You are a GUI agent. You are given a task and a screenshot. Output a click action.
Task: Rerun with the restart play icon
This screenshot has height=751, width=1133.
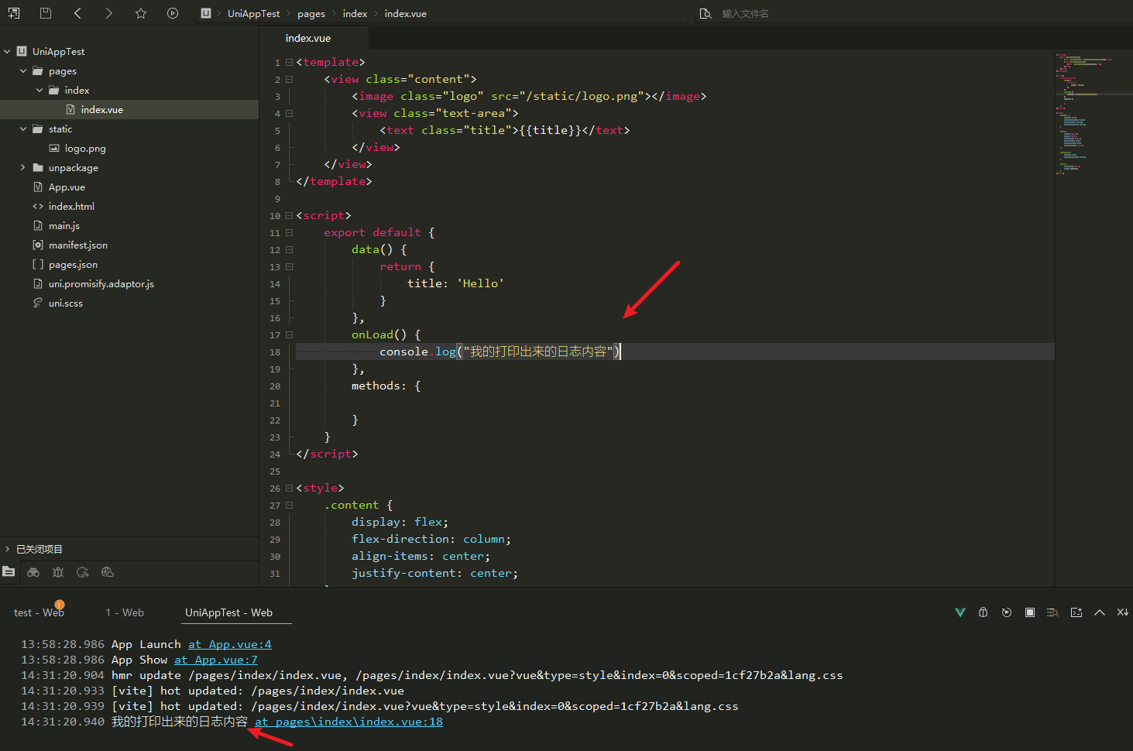1007,612
